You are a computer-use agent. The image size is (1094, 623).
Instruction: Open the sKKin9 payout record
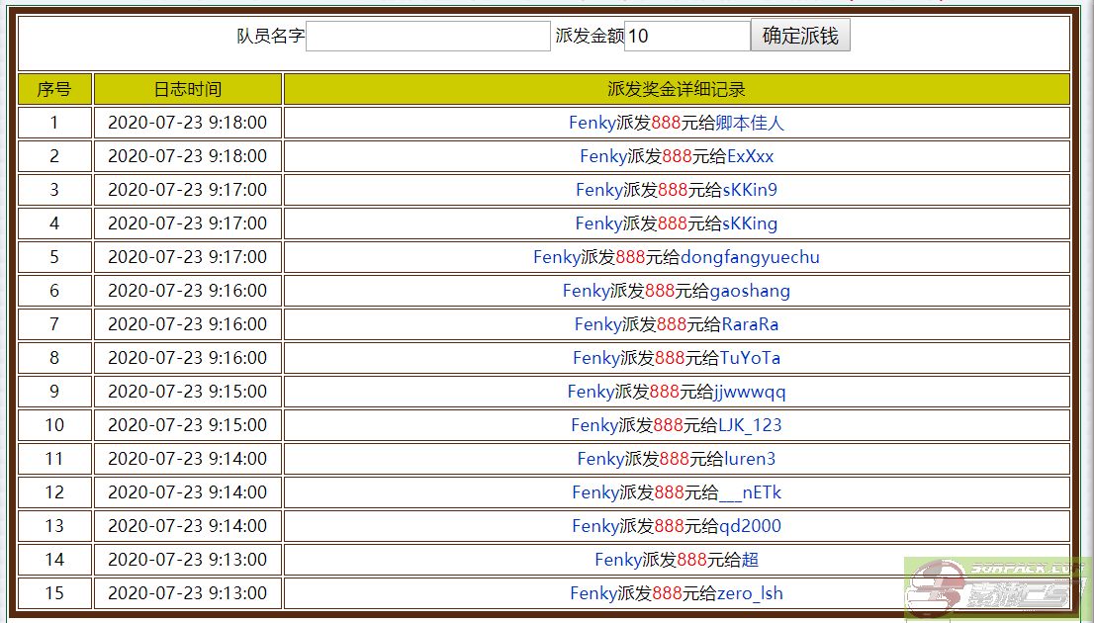[677, 190]
